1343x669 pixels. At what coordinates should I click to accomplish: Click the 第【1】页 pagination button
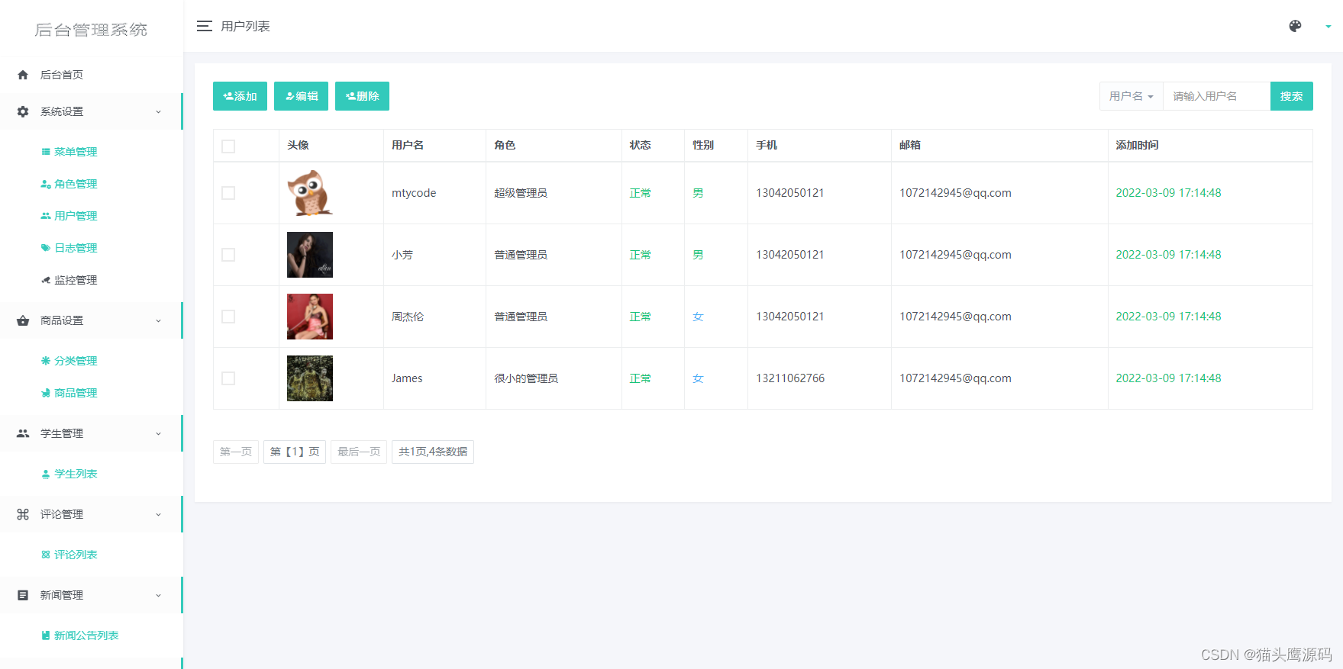tap(295, 452)
